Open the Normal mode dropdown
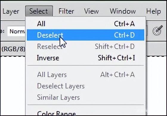 click(16, 31)
